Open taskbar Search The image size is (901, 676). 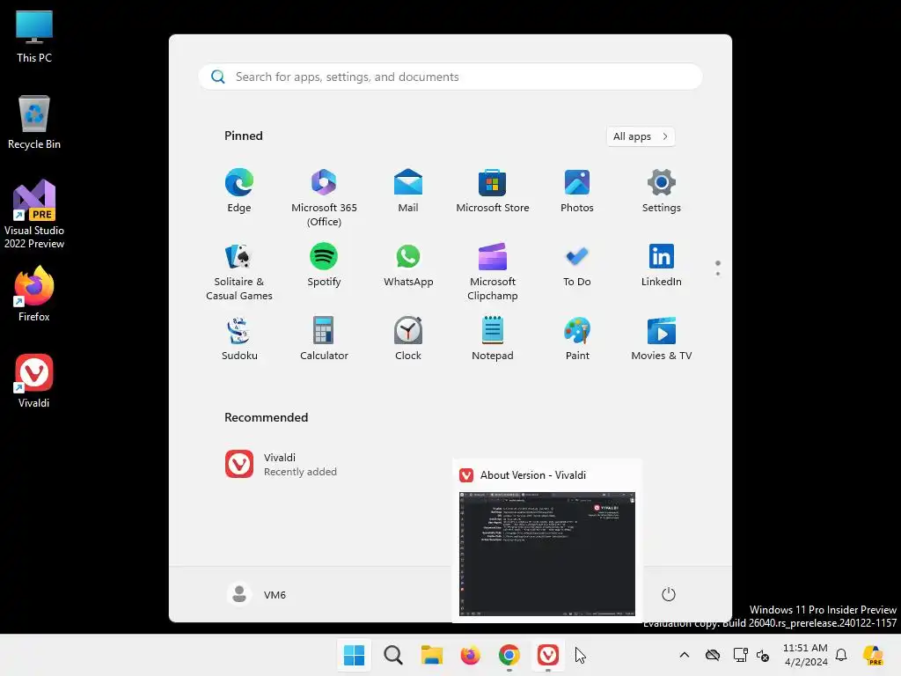click(x=393, y=655)
